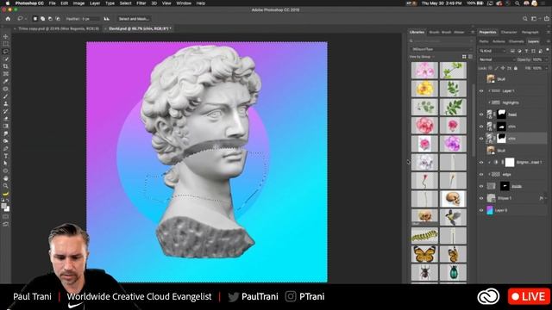
Task: Toggle visibility of selected chin layer
Action: tap(481, 139)
